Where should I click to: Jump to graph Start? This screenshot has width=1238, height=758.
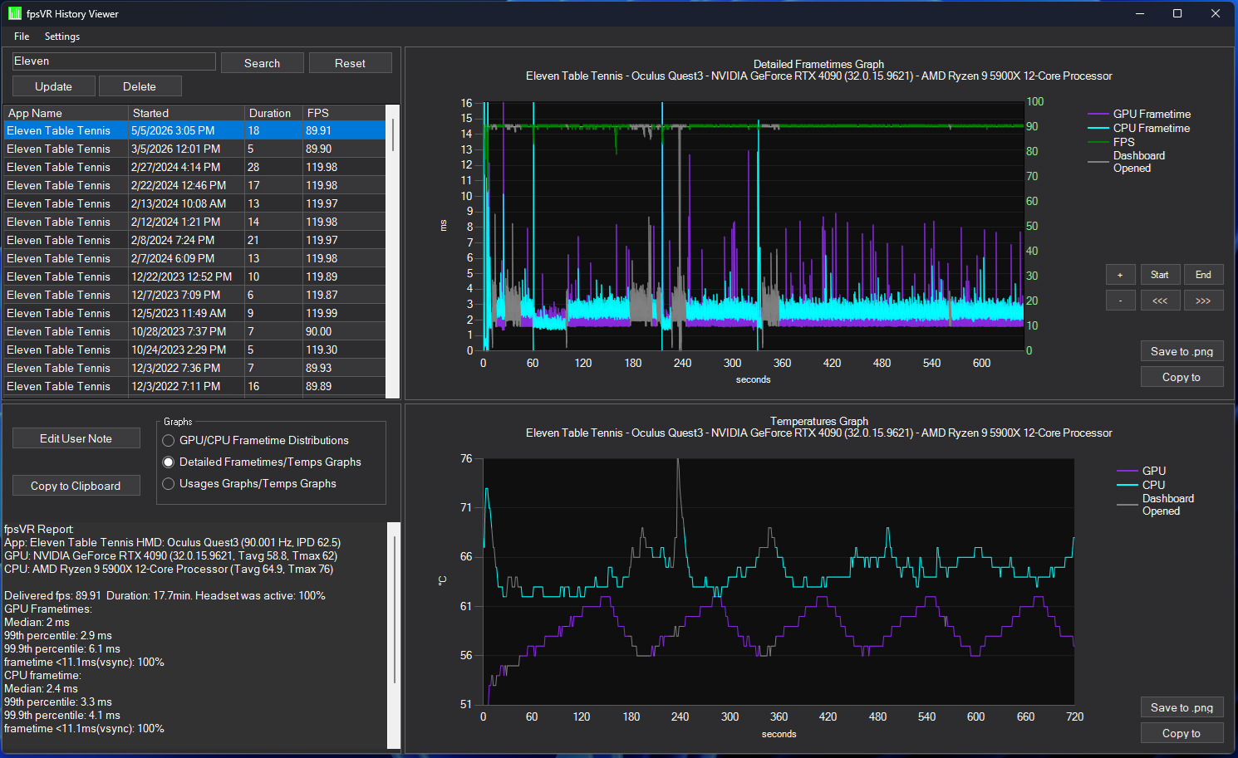tap(1160, 275)
